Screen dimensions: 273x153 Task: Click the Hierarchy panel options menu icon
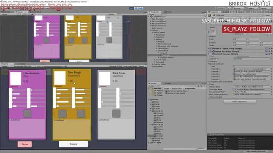pos(205,12)
